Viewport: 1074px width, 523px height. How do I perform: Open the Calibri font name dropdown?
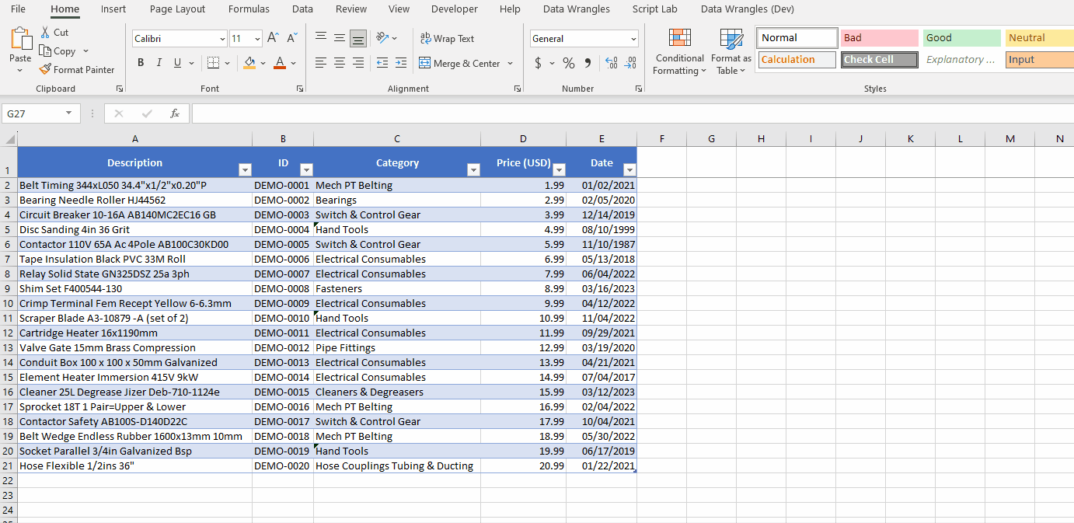tap(222, 39)
